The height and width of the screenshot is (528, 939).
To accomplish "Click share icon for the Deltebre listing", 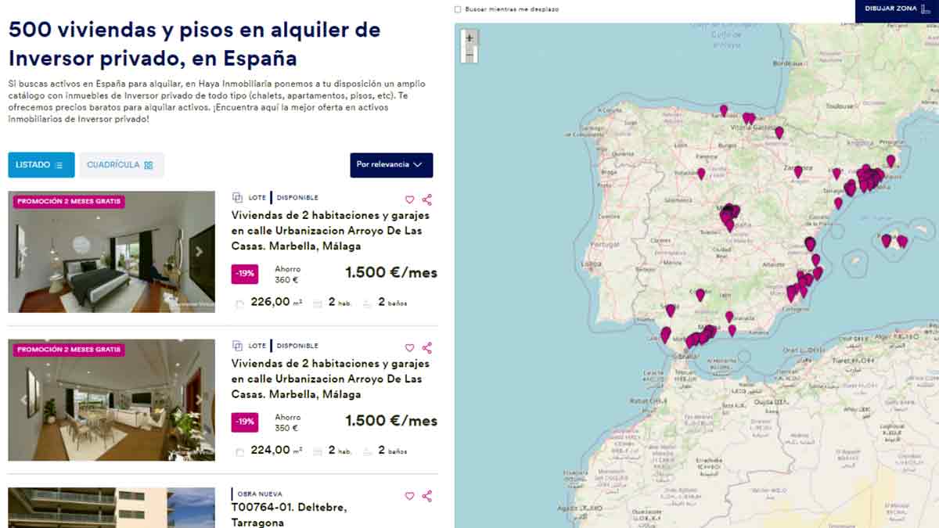I will coord(426,496).
